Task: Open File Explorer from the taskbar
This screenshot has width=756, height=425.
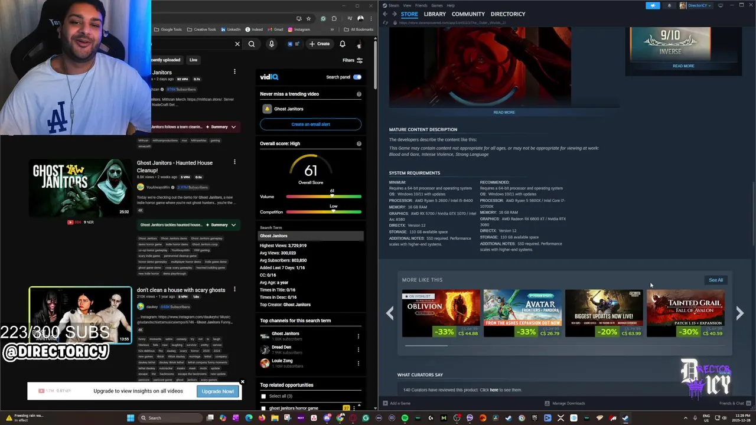Action: point(275,418)
